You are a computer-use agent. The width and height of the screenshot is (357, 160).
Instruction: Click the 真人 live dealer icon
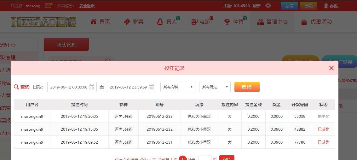160,22
